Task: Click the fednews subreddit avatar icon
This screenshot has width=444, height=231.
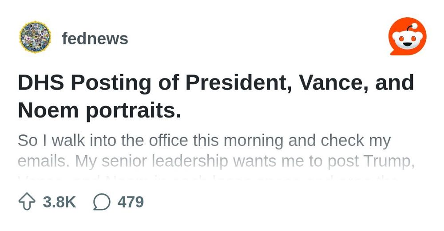Action: point(35,37)
